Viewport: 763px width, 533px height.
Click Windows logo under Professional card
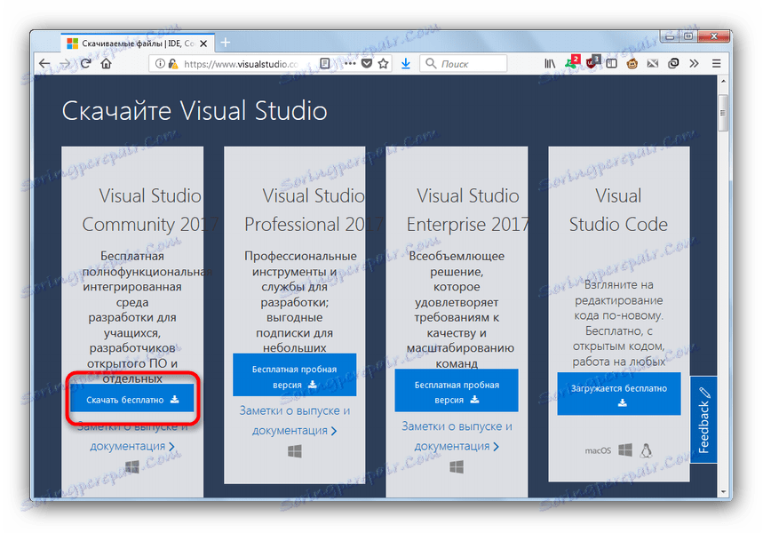coord(294,451)
